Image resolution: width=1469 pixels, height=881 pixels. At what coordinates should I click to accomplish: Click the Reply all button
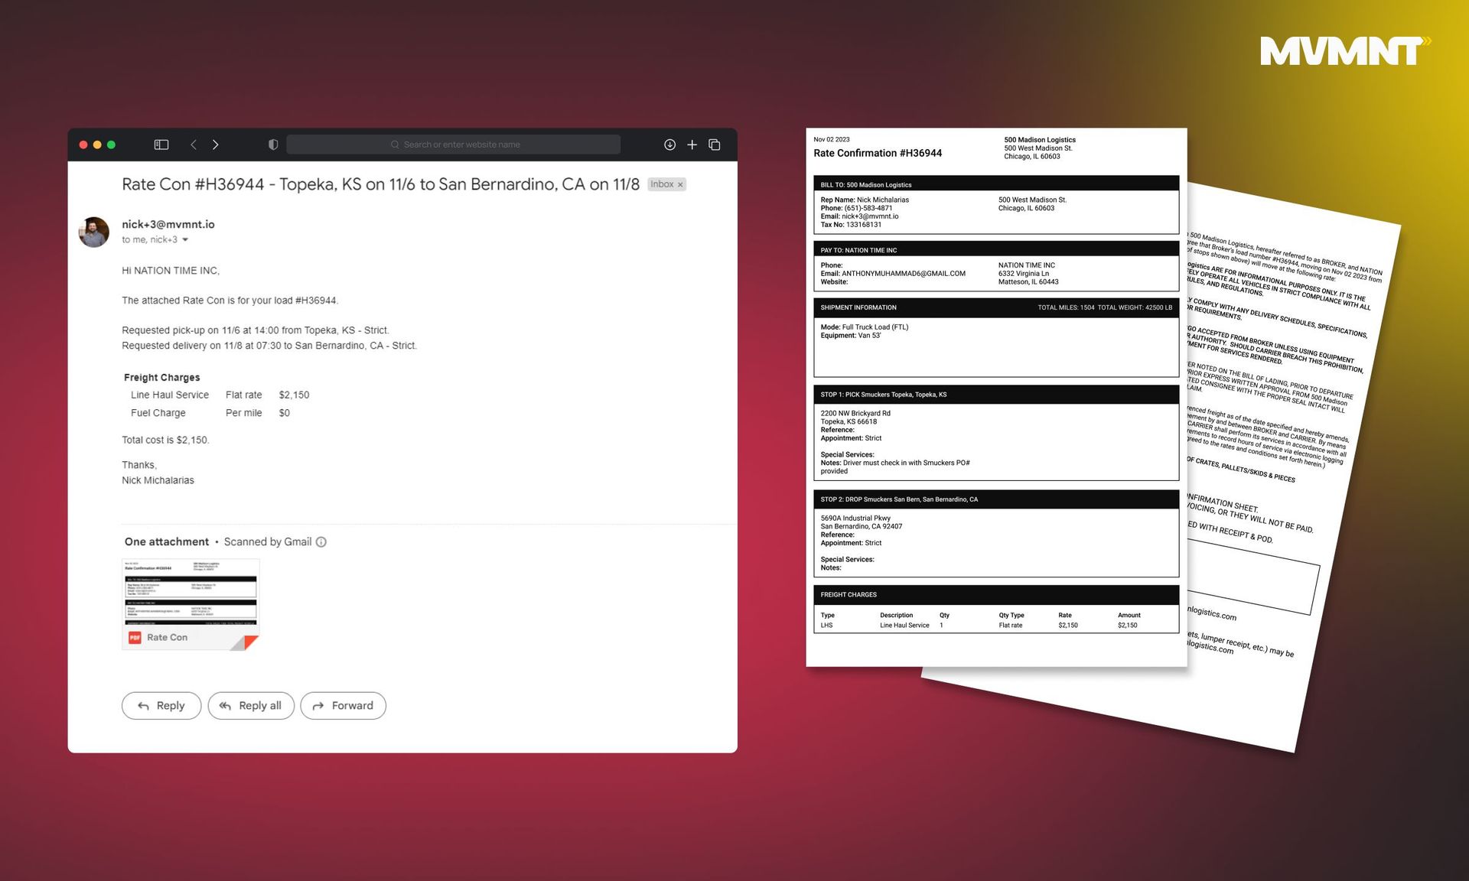(251, 706)
